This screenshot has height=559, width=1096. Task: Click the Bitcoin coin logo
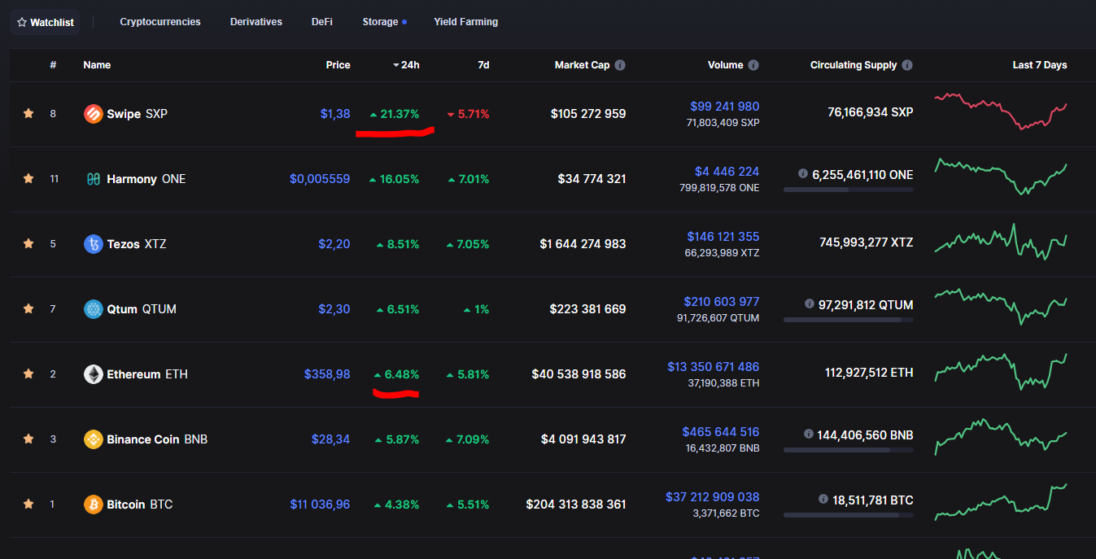pos(94,504)
